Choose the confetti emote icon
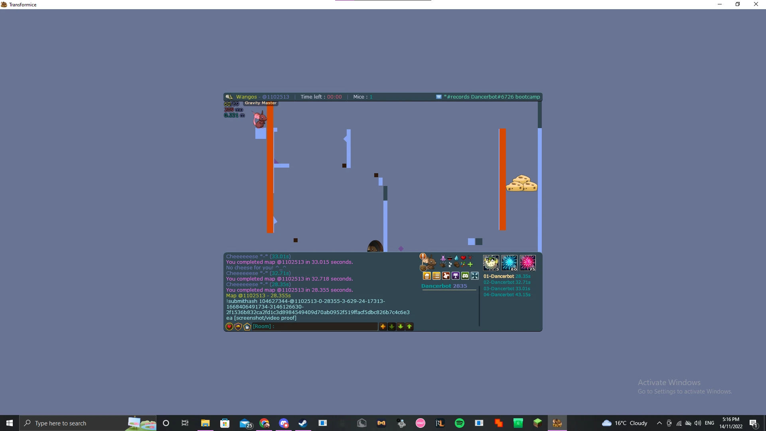Viewport: 766px width, 431px height. 463,264
